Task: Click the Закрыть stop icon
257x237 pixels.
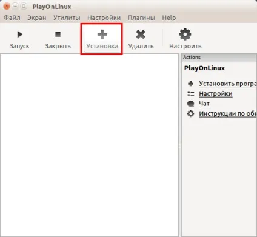Action: pos(58,35)
